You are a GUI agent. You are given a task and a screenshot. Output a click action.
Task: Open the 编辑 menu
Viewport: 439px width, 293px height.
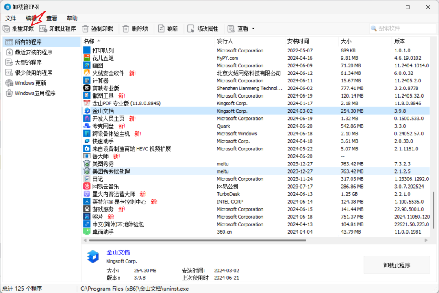tap(31, 18)
